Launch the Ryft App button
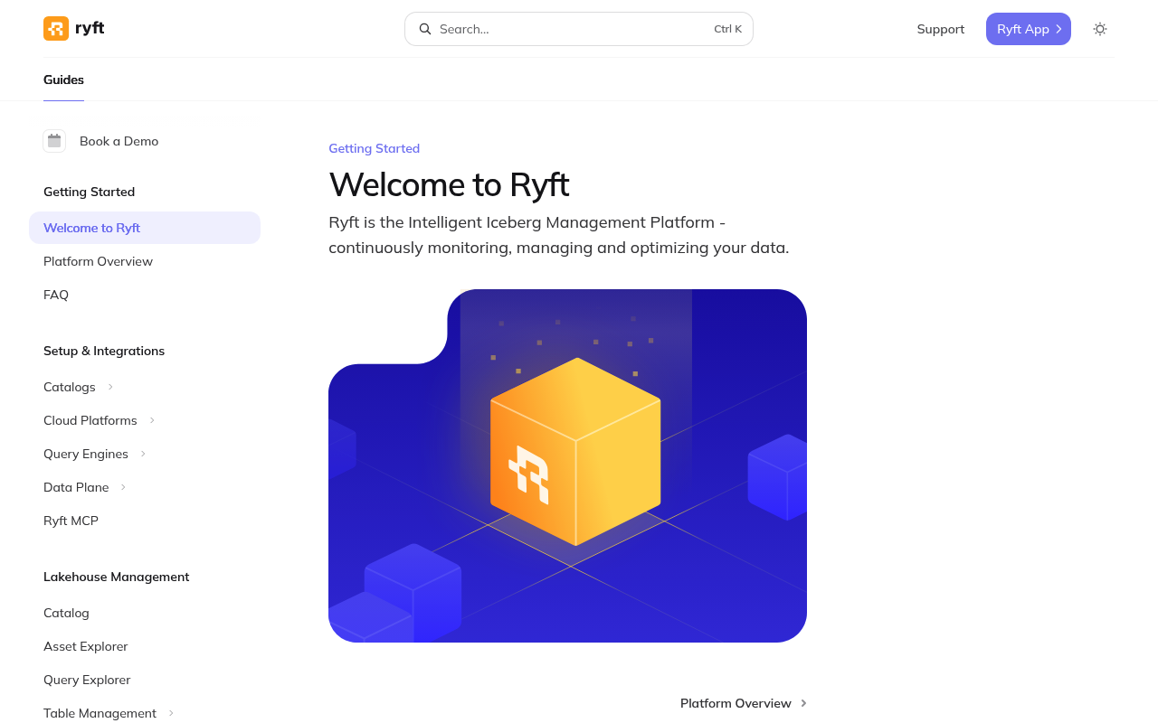 coord(1029,29)
